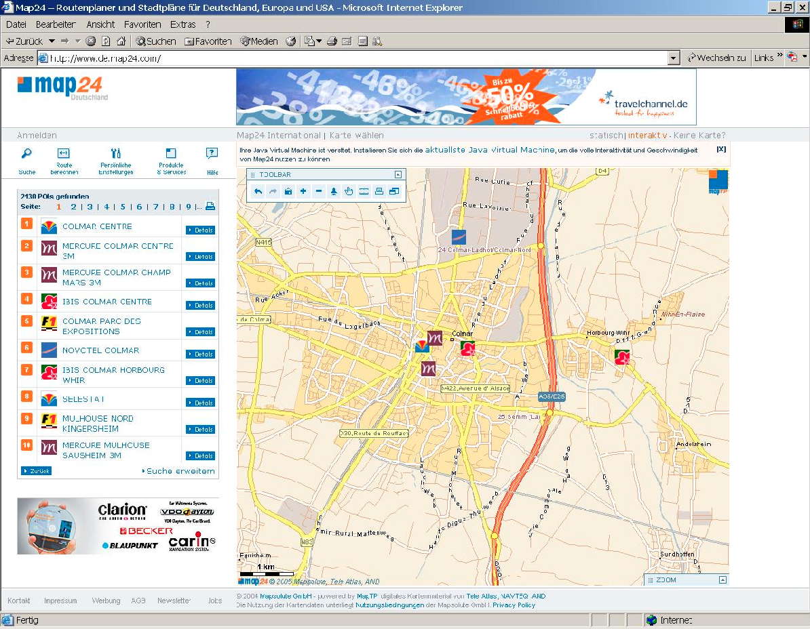Viewport: 810px width, 629px height.
Task: Click the undo arrow in map toolbar
Action: [258, 192]
